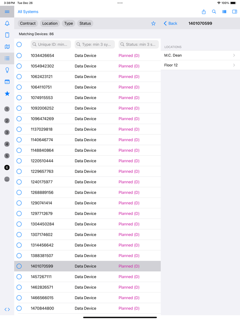Open the Type filter pill
This screenshot has width=240, height=320.
click(69, 23)
